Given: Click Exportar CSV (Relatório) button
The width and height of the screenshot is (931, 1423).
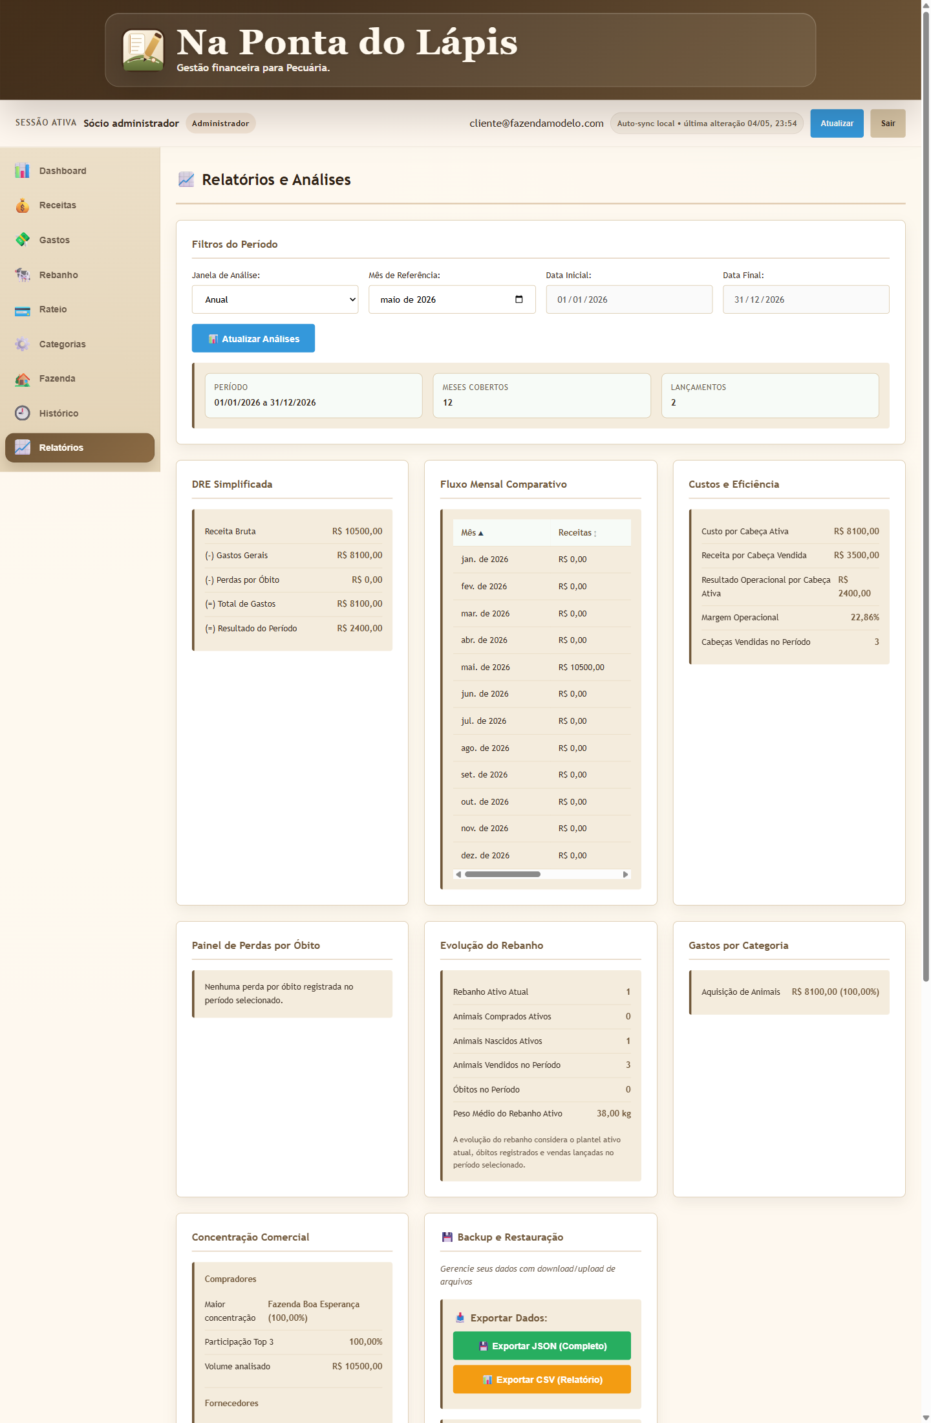Looking at the screenshot, I should (542, 1379).
